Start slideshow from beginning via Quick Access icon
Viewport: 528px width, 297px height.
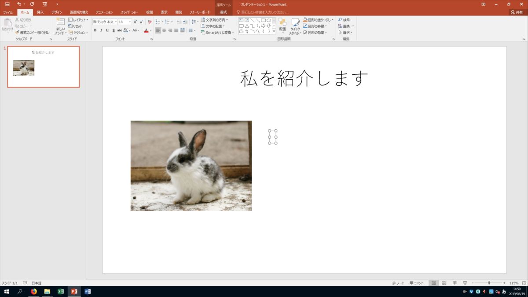45,4
